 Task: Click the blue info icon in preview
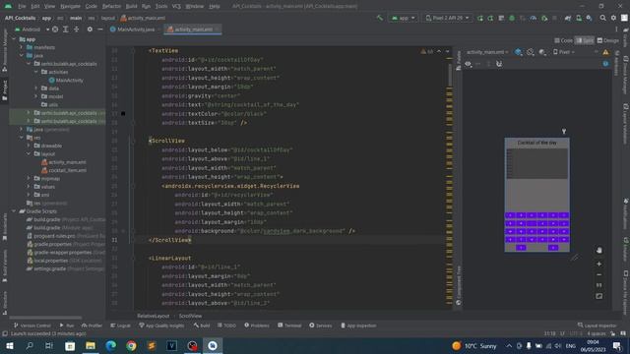point(605,64)
